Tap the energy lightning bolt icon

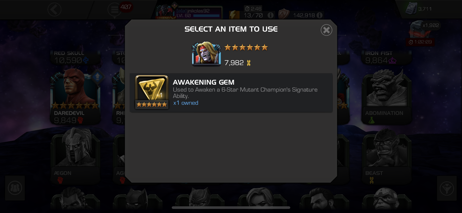click(x=234, y=15)
